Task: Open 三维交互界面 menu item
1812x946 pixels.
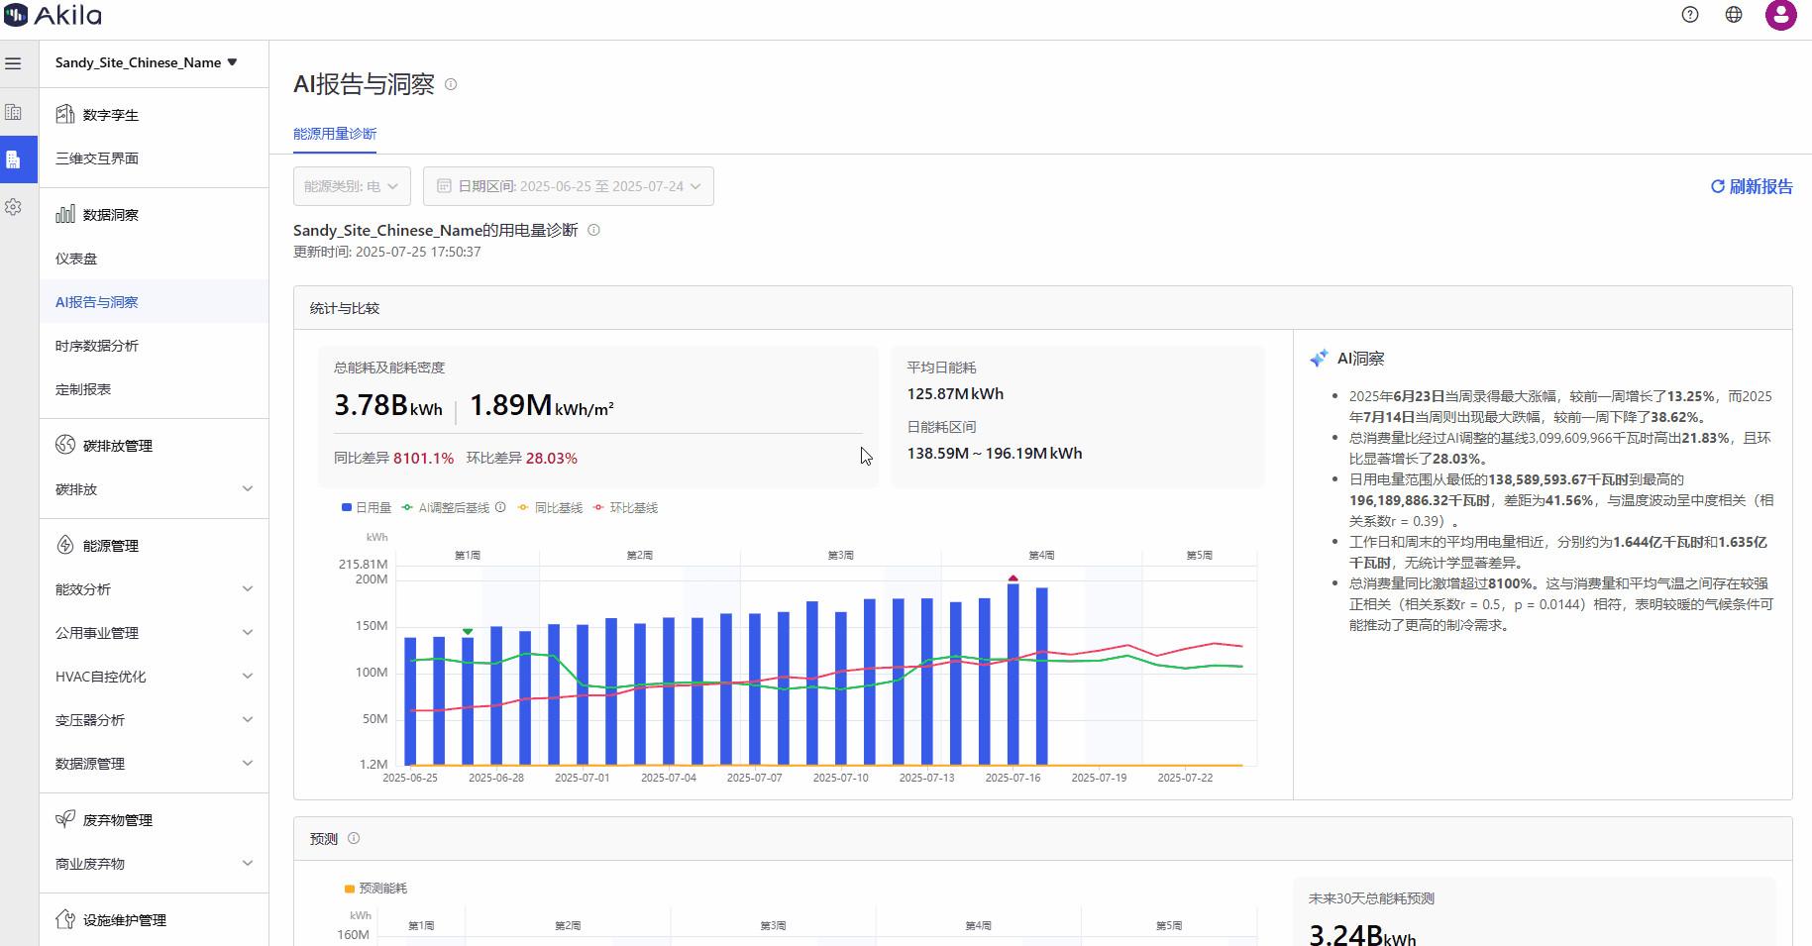Action: tap(154, 158)
